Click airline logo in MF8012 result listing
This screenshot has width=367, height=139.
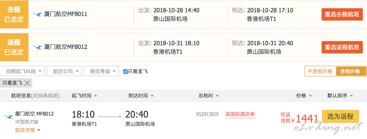[x=9, y=116]
